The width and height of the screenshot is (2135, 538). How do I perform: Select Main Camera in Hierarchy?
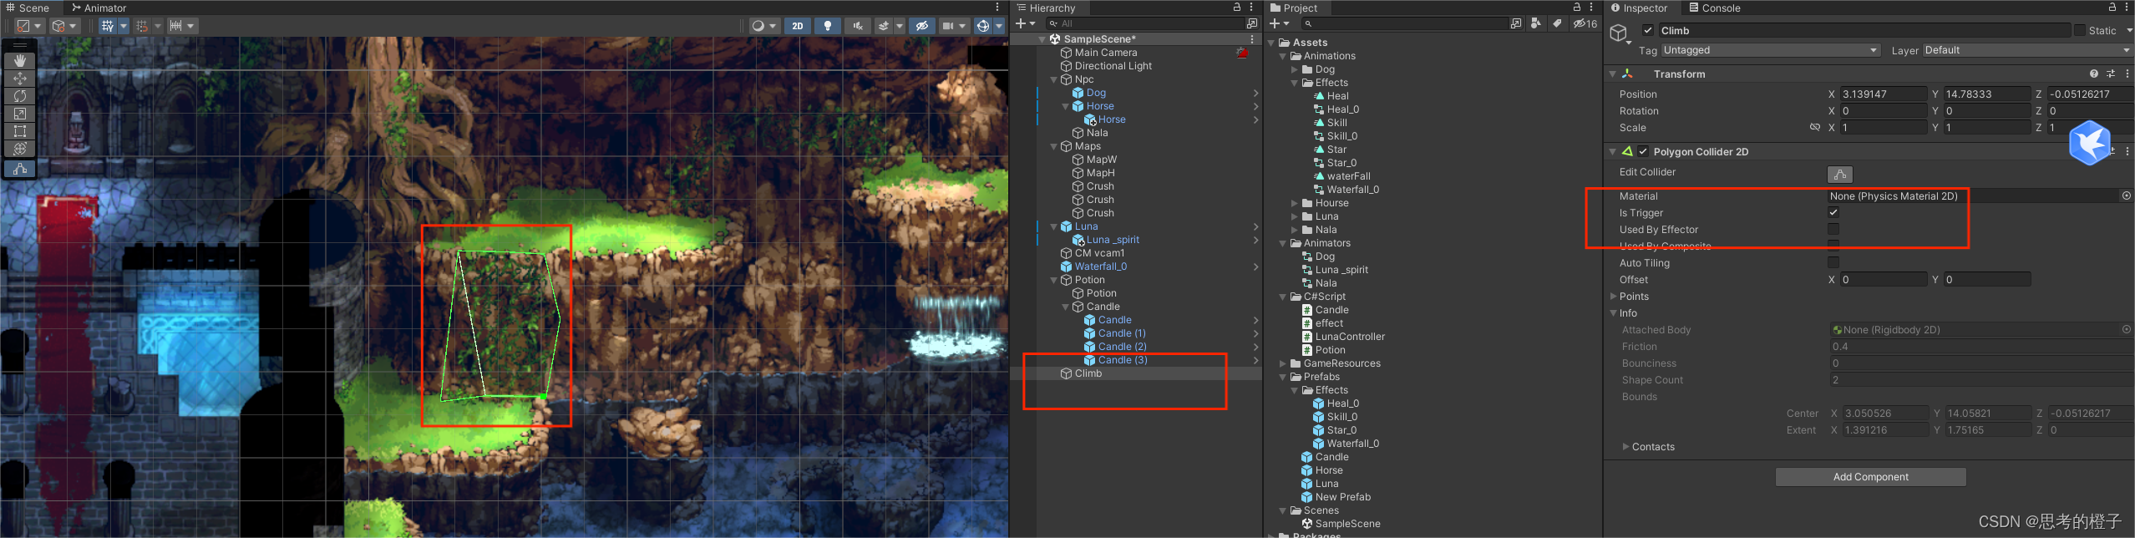click(1106, 53)
